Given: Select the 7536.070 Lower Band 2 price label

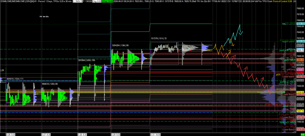Looking at the screenshot, I should coord(301,94).
